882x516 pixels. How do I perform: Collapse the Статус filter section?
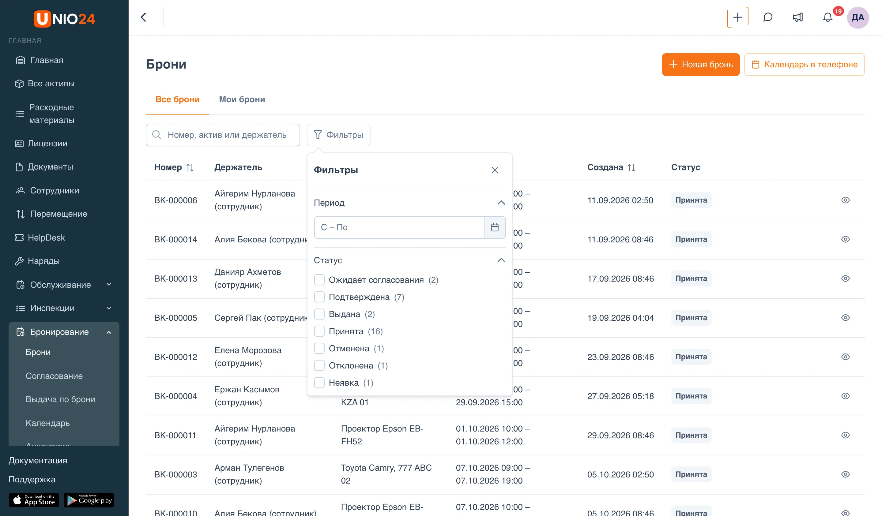click(x=501, y=260)
